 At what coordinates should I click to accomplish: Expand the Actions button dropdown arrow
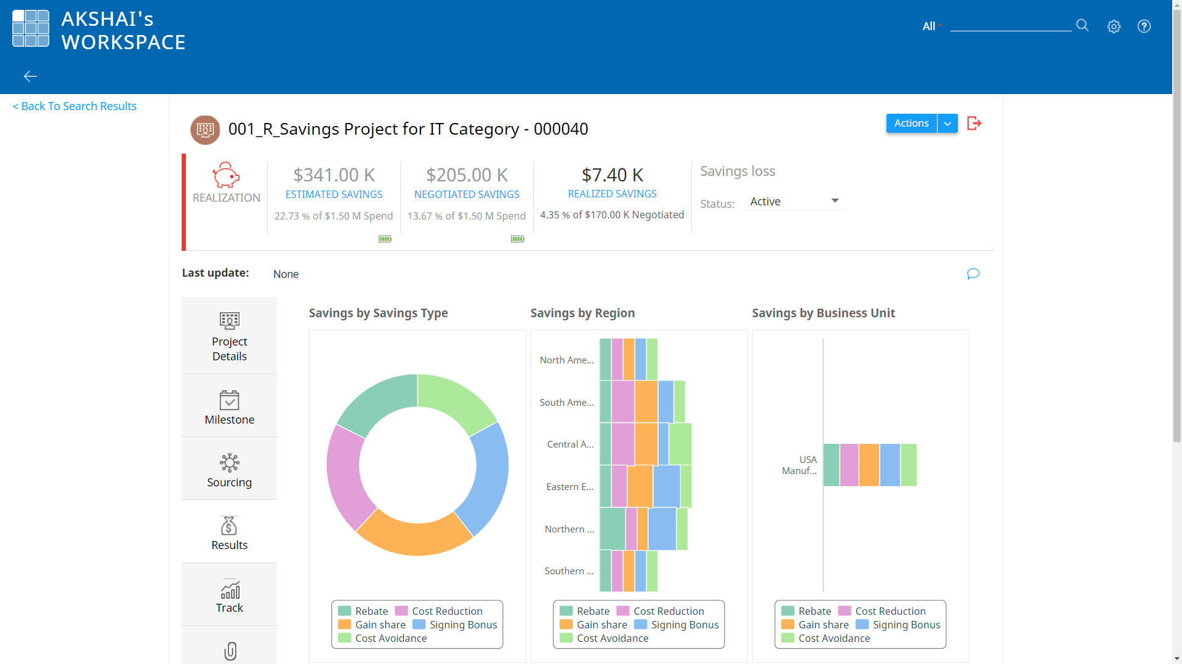(947, 123)
